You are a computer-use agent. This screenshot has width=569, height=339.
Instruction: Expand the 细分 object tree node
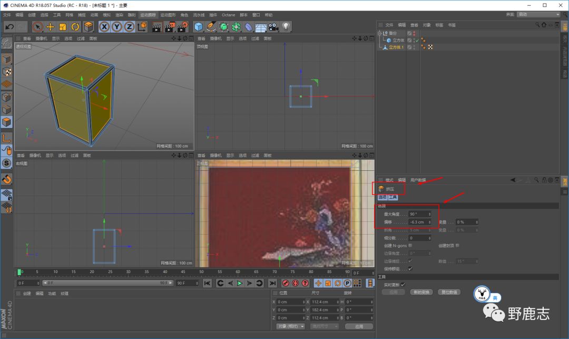[x=380, y=33]
